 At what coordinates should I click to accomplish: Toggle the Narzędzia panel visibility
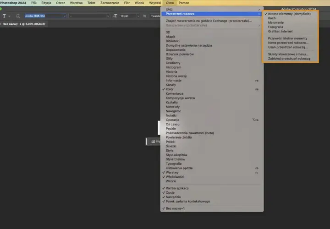point(212,197)
